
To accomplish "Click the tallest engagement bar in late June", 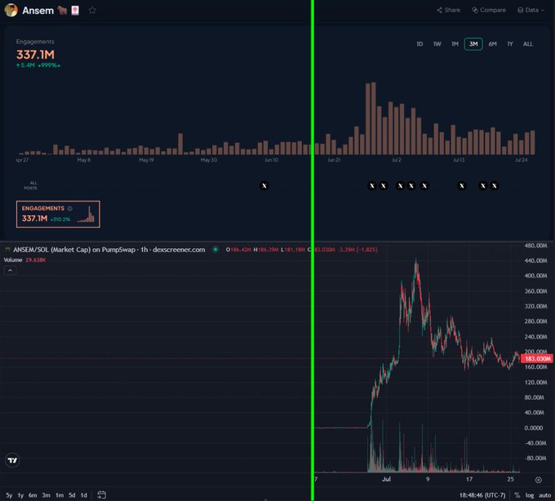I will [374, 118].
